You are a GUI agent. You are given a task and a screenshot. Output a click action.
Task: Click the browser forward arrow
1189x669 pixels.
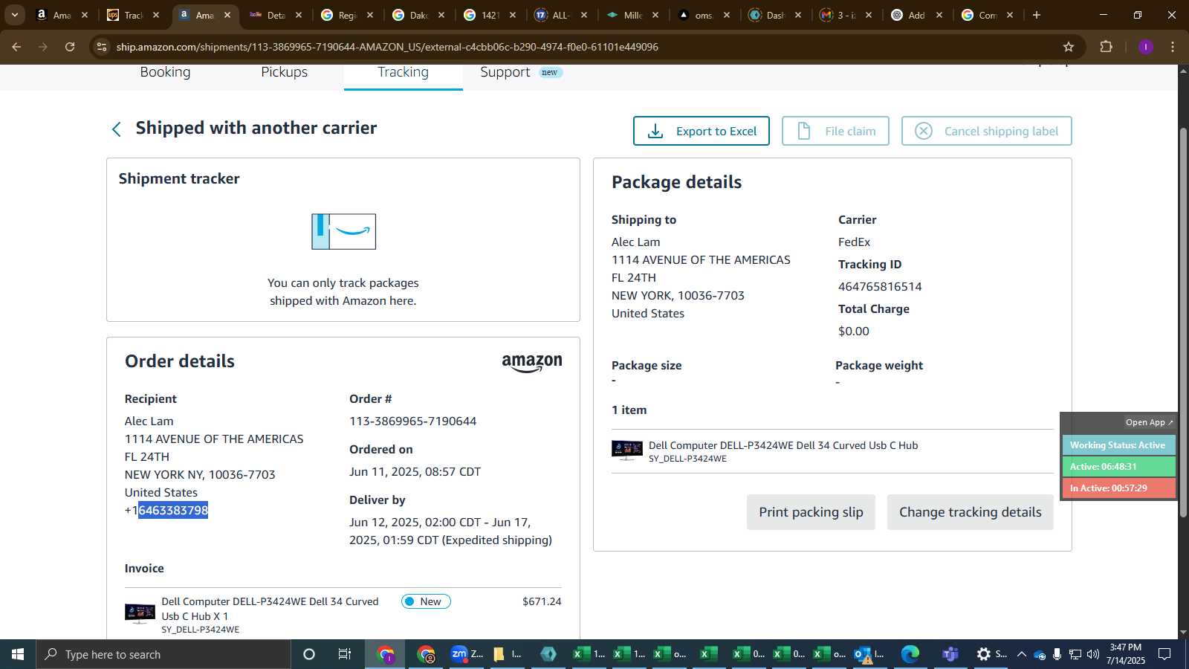pos(43,47)
